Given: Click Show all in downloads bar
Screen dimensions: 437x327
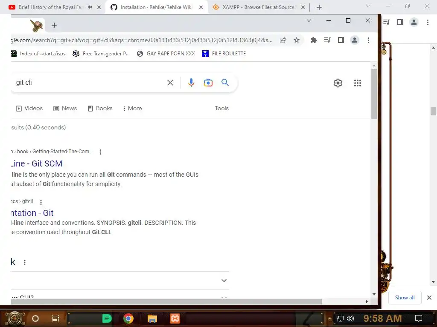Looking at the screenshot, I should [405, 298].
